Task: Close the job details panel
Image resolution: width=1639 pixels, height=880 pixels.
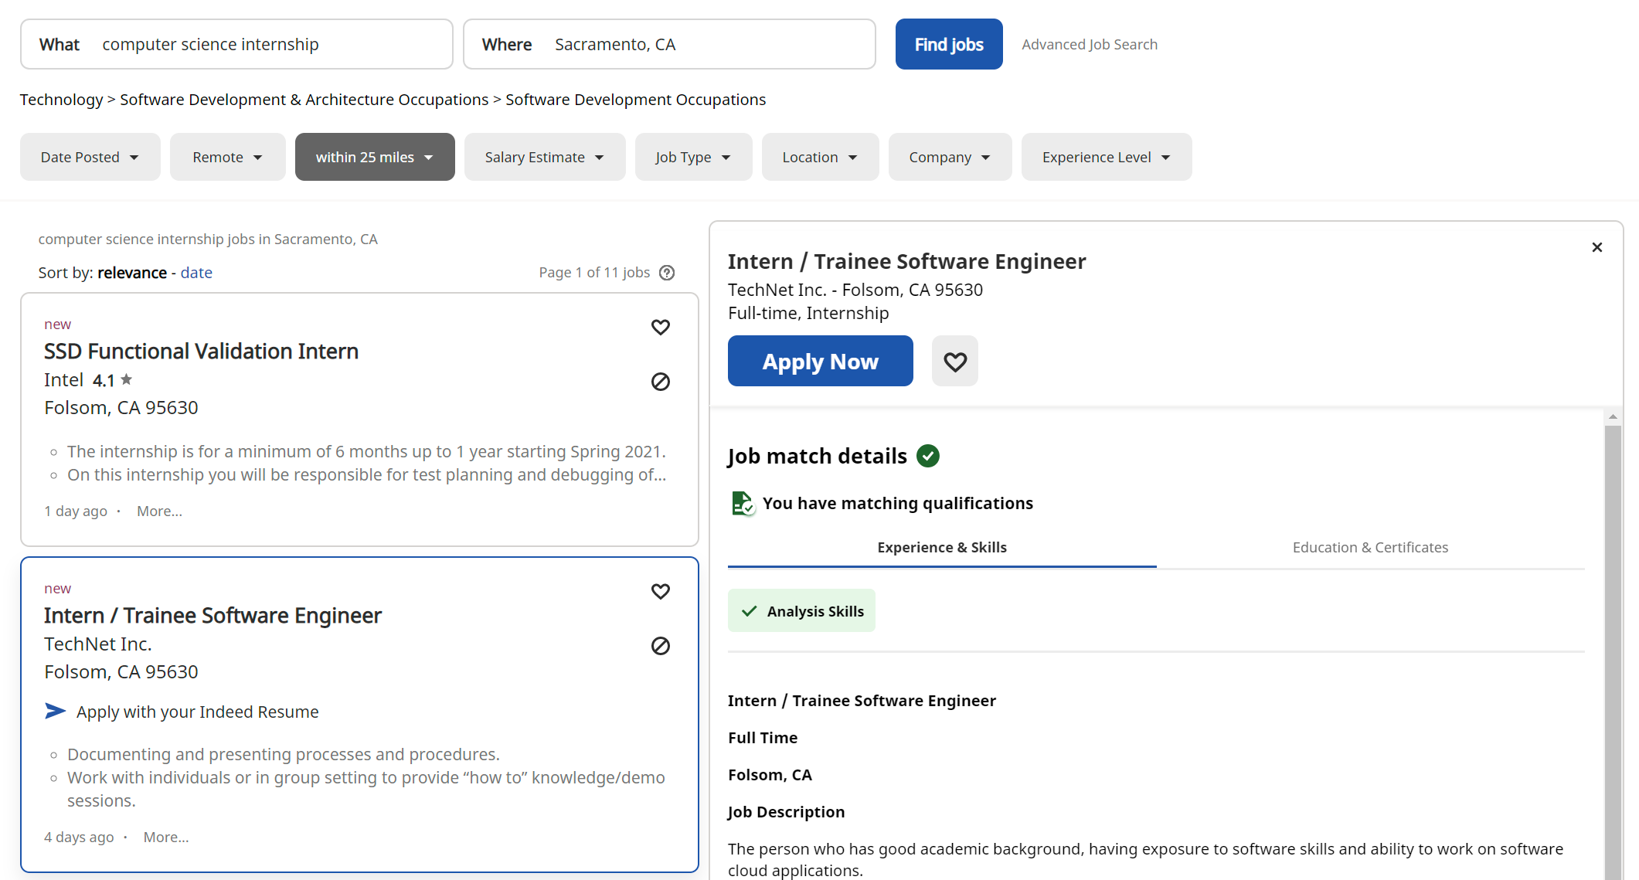Action: (1596, 247)
